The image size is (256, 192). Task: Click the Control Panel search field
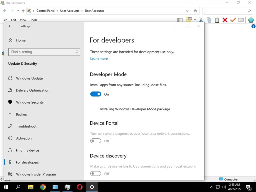(x=227, y=11)
